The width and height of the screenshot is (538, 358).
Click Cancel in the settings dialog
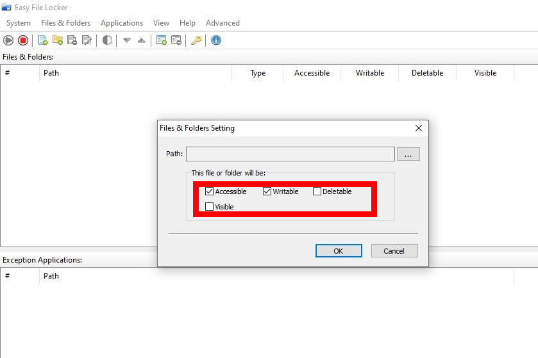tap(394, 251)
